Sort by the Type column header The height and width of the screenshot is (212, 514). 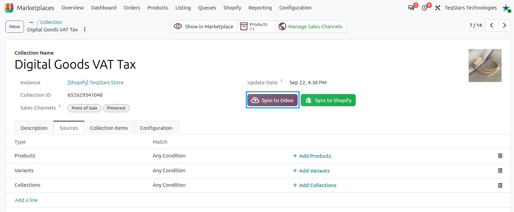[x=20, y=142]
